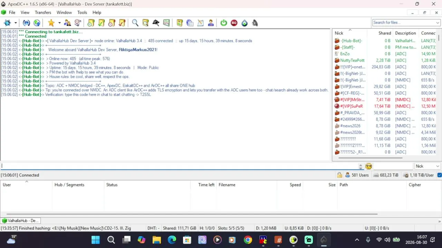Toggle the green power toolbar button
Viewport: 442px width, 248px height.
click(x=224, y=23)
